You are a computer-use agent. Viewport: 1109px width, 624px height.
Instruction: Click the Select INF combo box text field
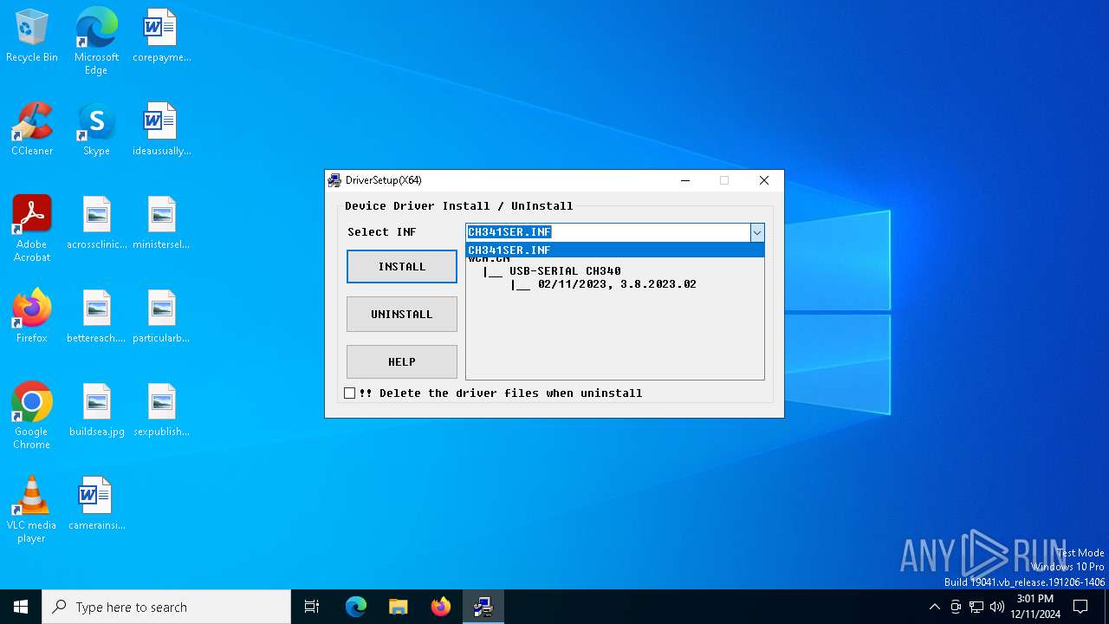(607, 232)
